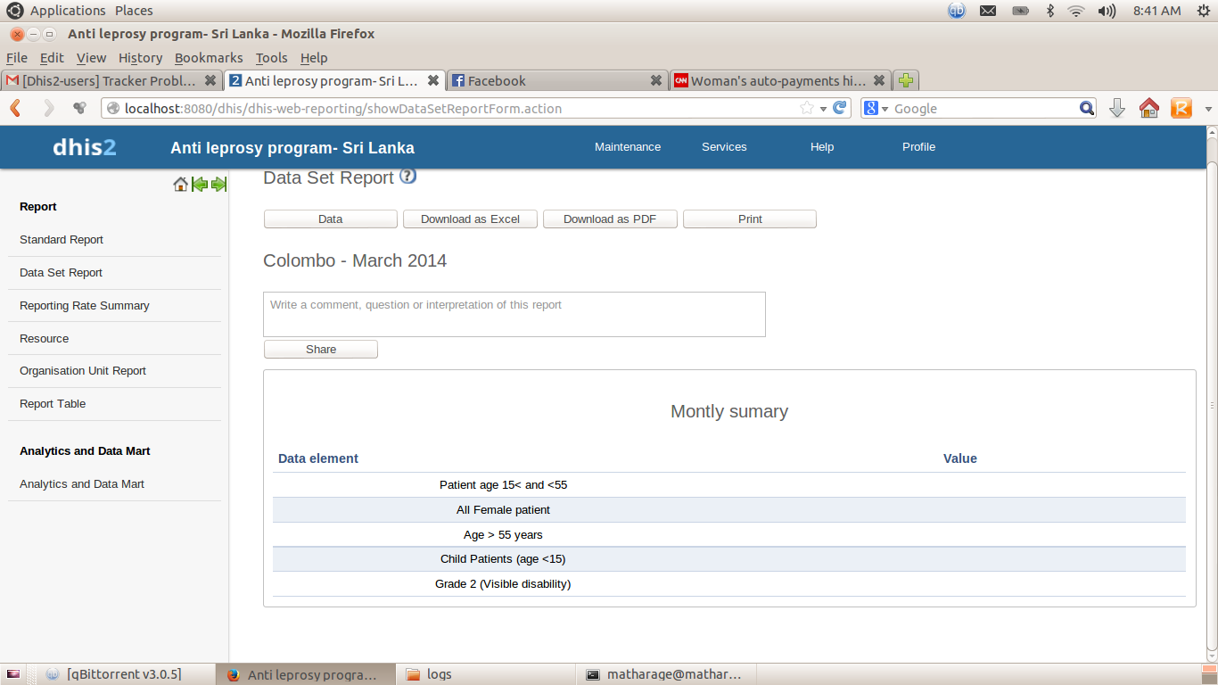Open the Bluetooth indicator

click(1050, 11)
